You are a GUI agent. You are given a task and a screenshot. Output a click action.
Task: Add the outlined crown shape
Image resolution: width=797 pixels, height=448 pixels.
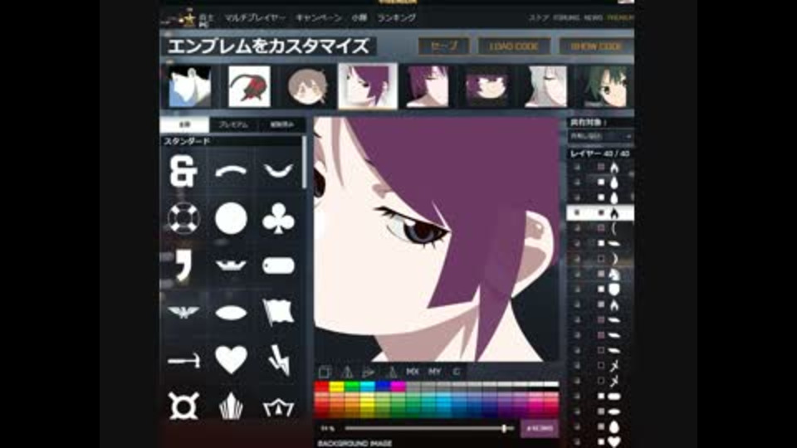(x=279, y=407)
